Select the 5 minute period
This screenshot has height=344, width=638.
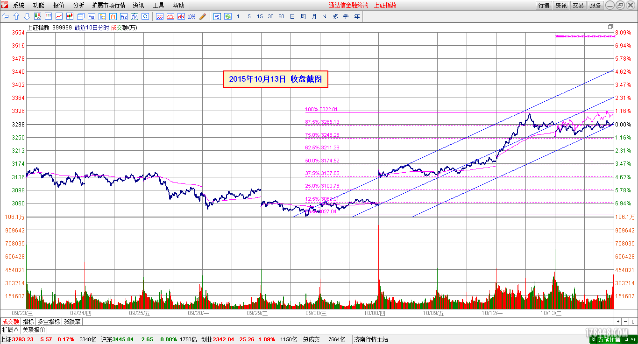[249, 16]
